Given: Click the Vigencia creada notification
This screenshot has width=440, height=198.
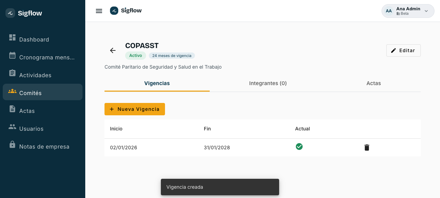Looking at the screenshot, I should [x=220, y=187].
